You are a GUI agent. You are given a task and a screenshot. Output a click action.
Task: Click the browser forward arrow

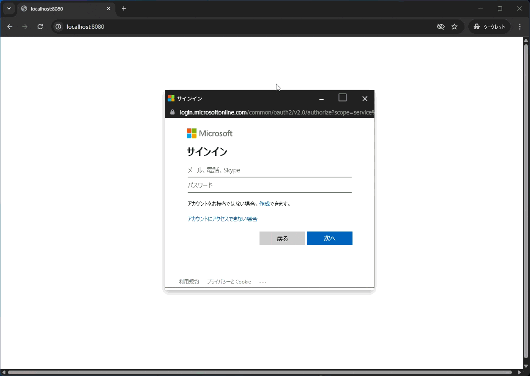pos(25,27)
